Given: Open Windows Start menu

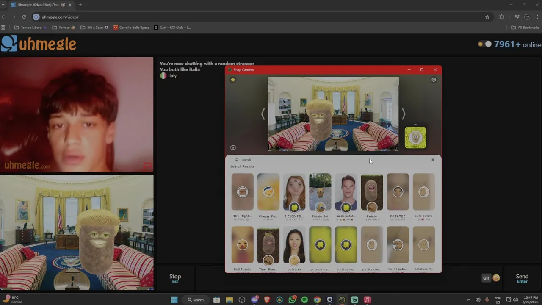Looking at the screenshot, I should pyautogui.click(x=174, y=300).
